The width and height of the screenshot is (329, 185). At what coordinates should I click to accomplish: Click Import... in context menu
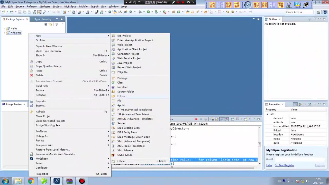70,101
